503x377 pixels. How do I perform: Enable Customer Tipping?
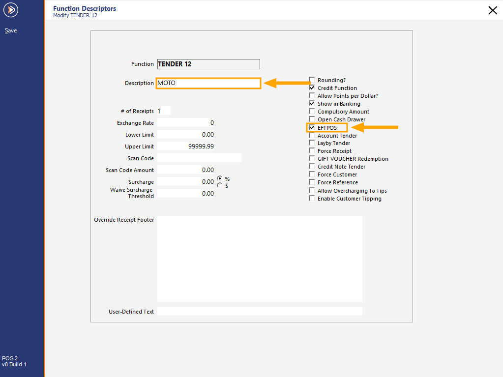tap(312, 198)
